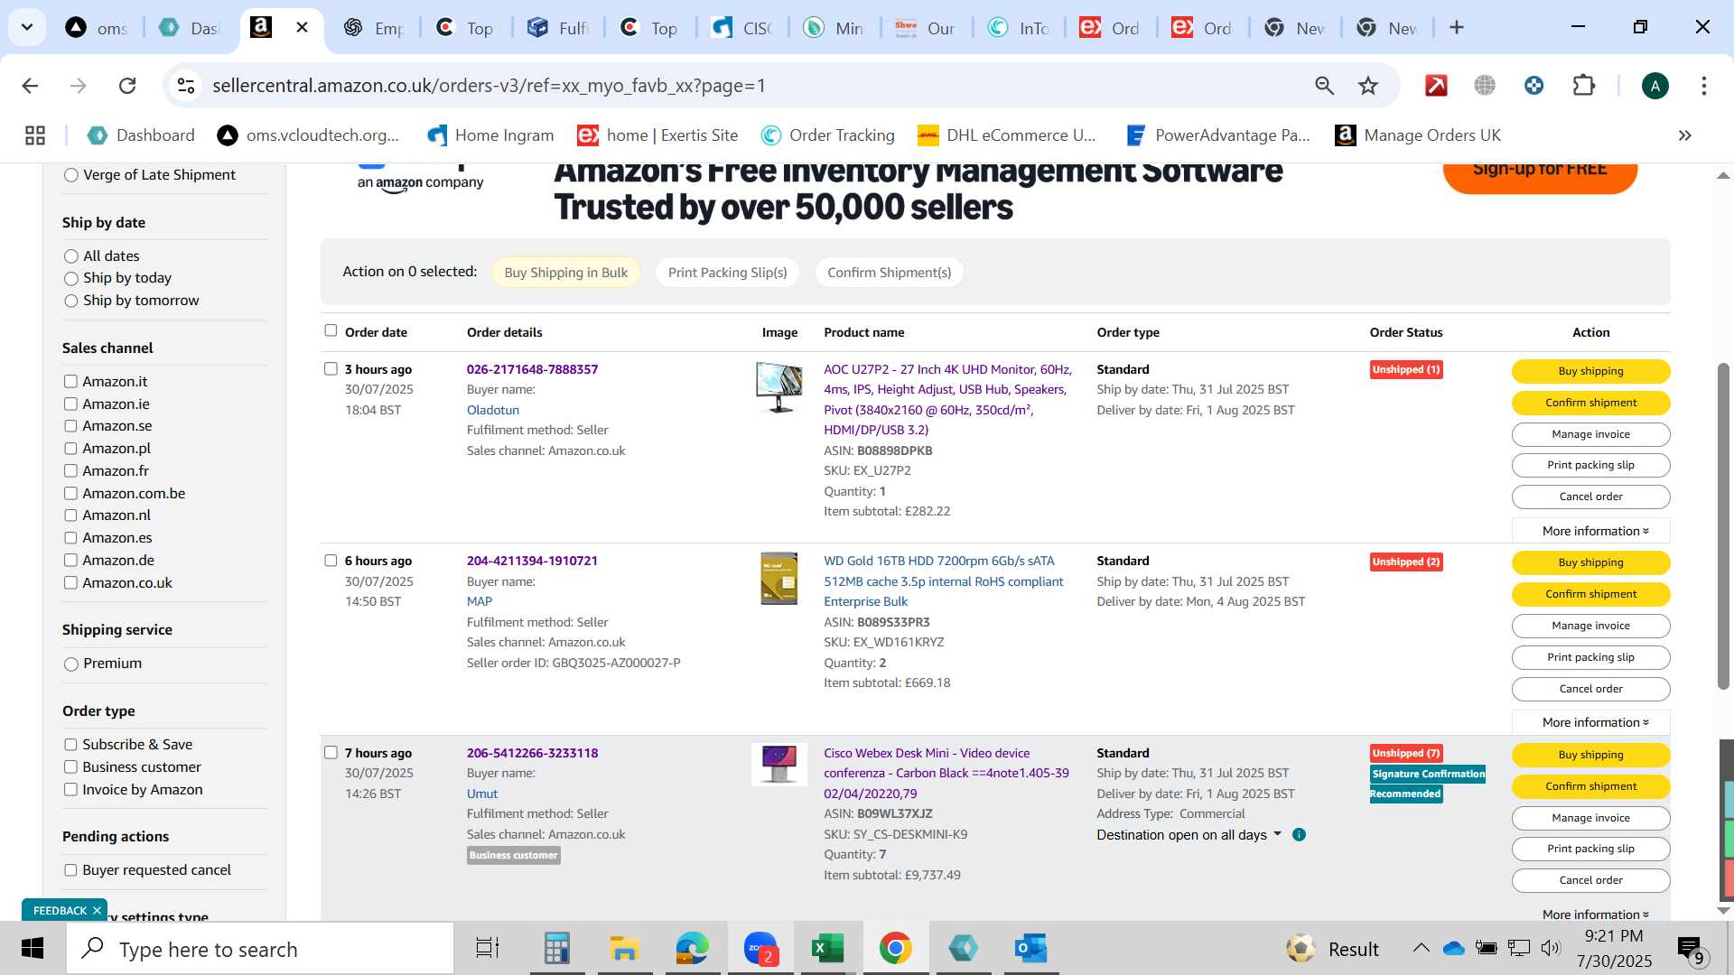Viewport: 1734px width, 975px height.
Task: Open the red arrow browser extension
Action: [1436, 86]
